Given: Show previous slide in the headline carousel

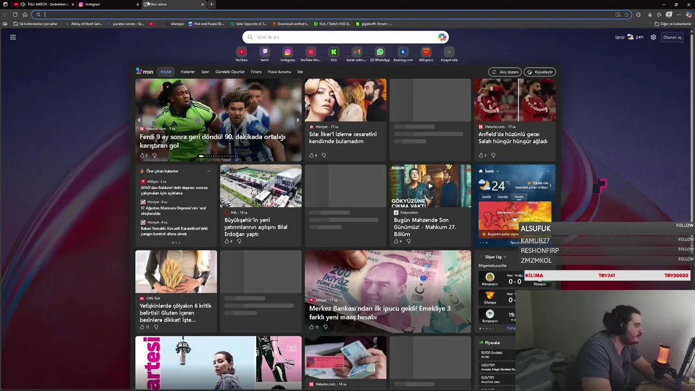Looking at the screenshot, I should (139, 120).
